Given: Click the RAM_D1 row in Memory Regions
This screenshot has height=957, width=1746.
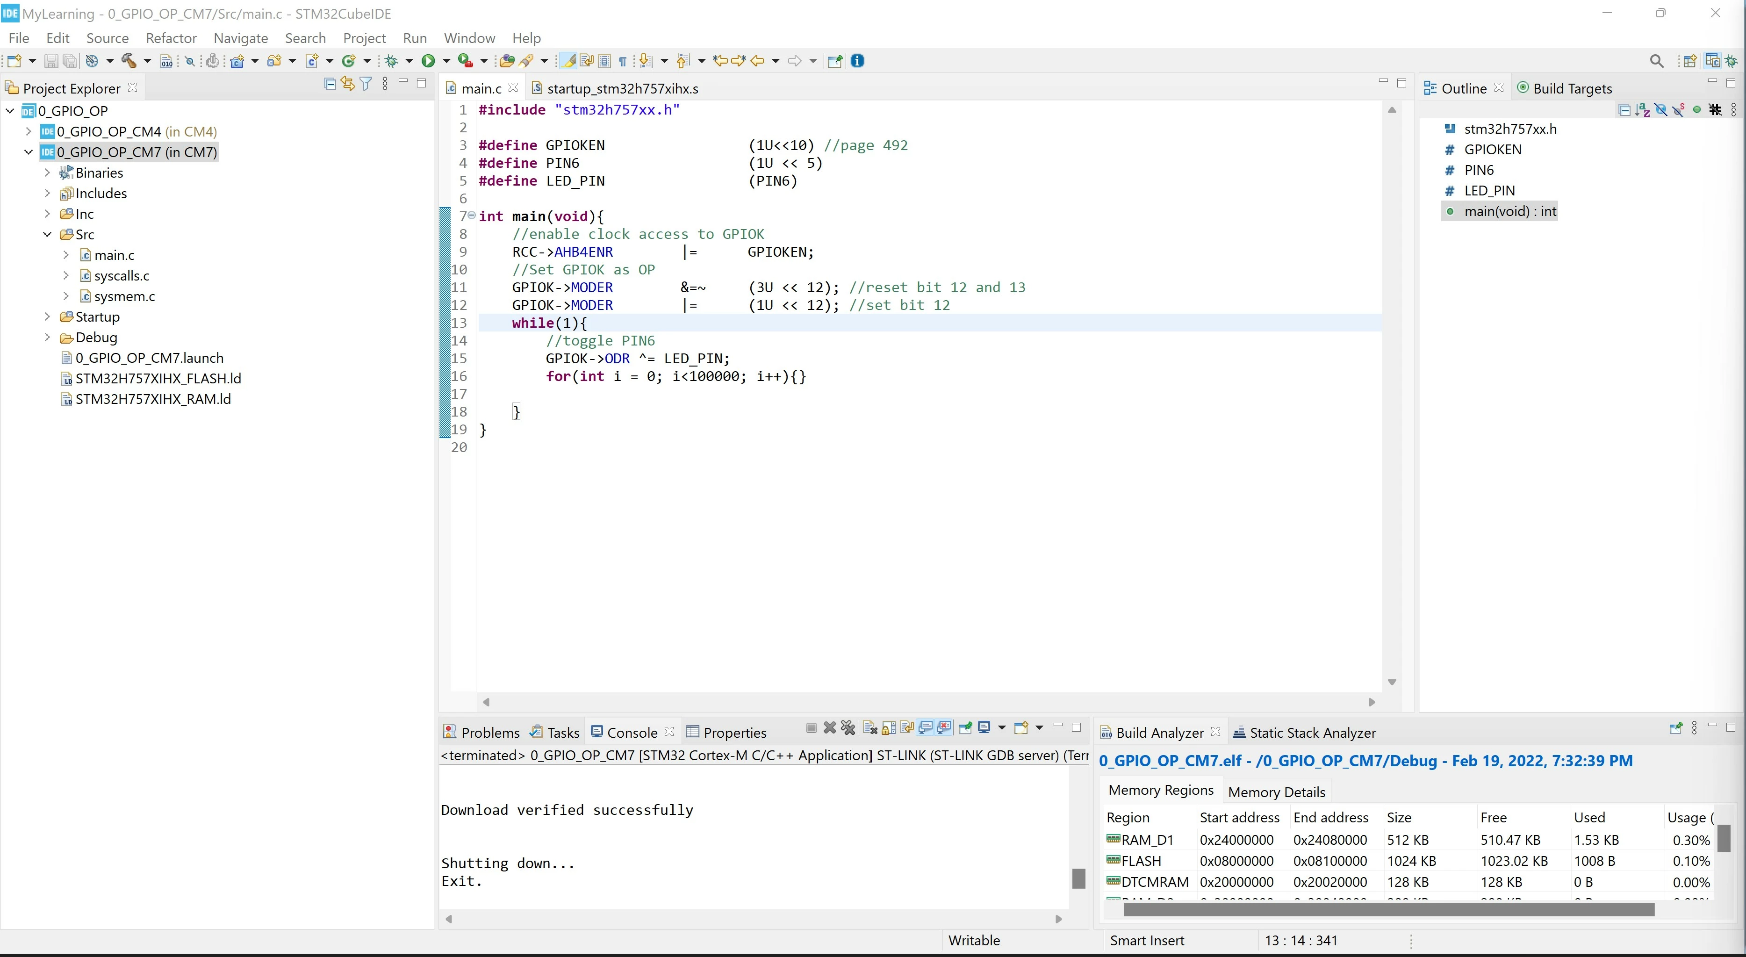Looking at the screenshot, I should pyautogui.click(x=1408, y=840).
